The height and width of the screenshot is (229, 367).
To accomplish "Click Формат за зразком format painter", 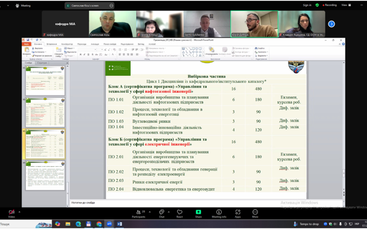I will click(x=42, y=55).
